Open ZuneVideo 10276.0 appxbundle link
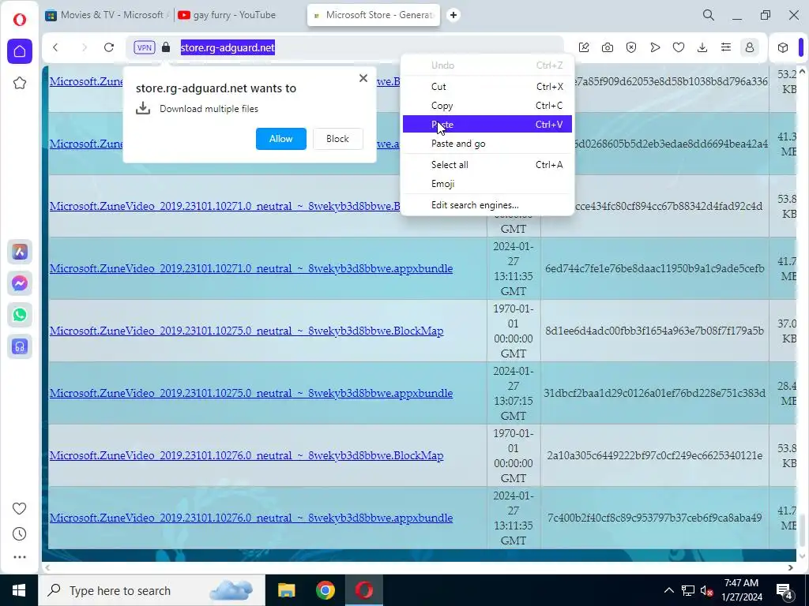 [251, 518]
